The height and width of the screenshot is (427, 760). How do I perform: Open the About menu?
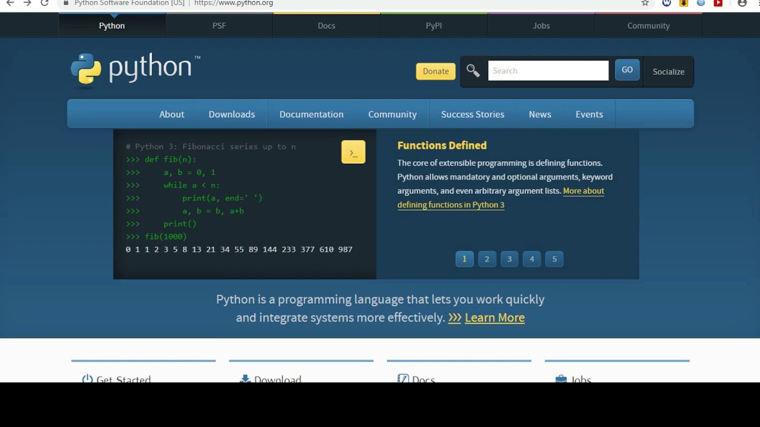172,114
